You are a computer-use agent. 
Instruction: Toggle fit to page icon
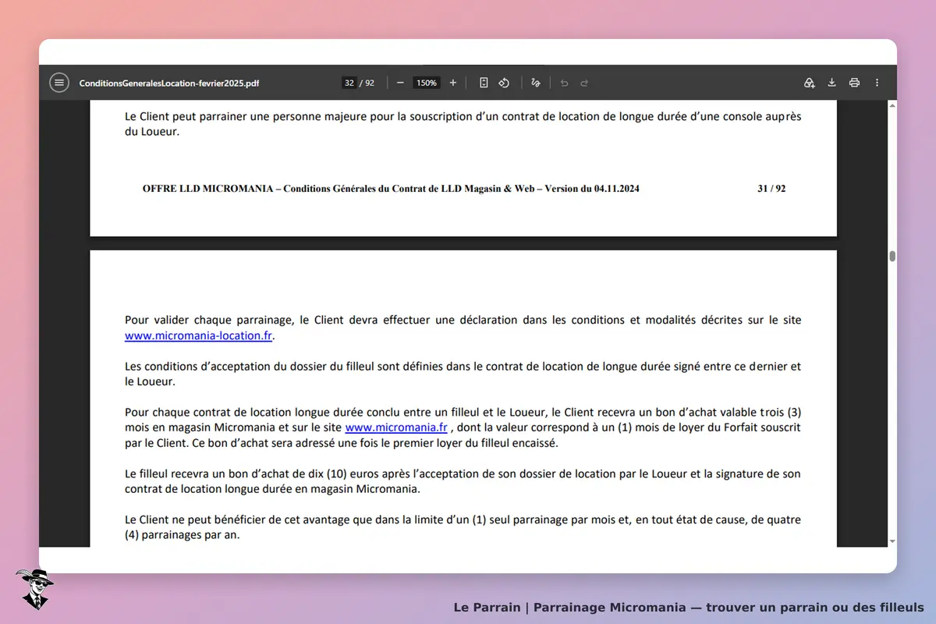pyautogui.click(x=484, y=83)
